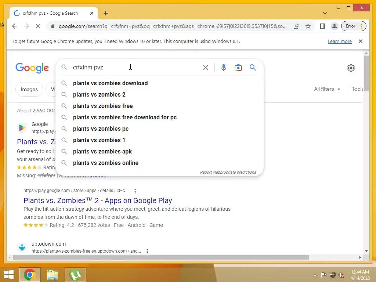
Task: Close the Google Search tab
Action: point(91,13)
